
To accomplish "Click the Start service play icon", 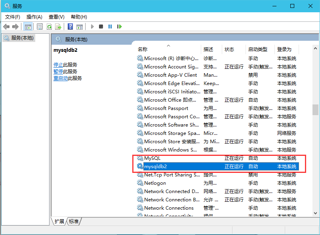I will 92,27.
